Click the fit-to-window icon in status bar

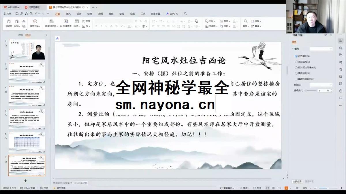[297, 188]
